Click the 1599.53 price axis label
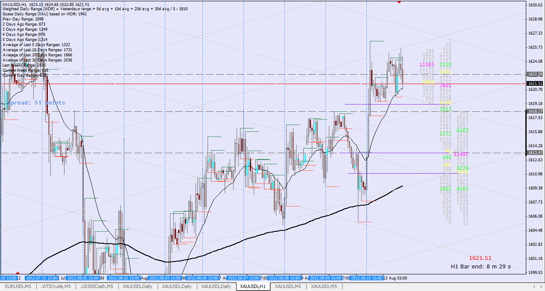The height and width of the screenshot is (291, 545). tap(535, 272)
